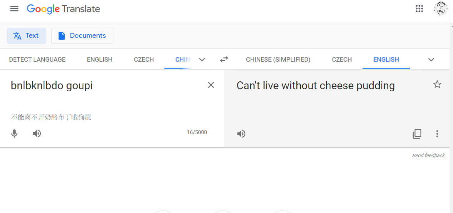This screenshot has width=453, height=213.
Task: Swap source and target languages
Action: (x=224, y=59)
